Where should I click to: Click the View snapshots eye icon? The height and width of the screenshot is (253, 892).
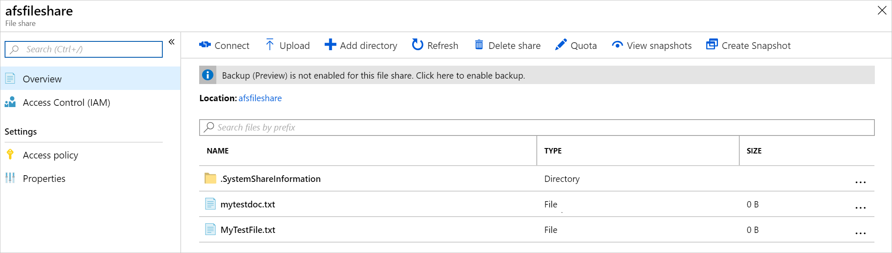(617, 45)
